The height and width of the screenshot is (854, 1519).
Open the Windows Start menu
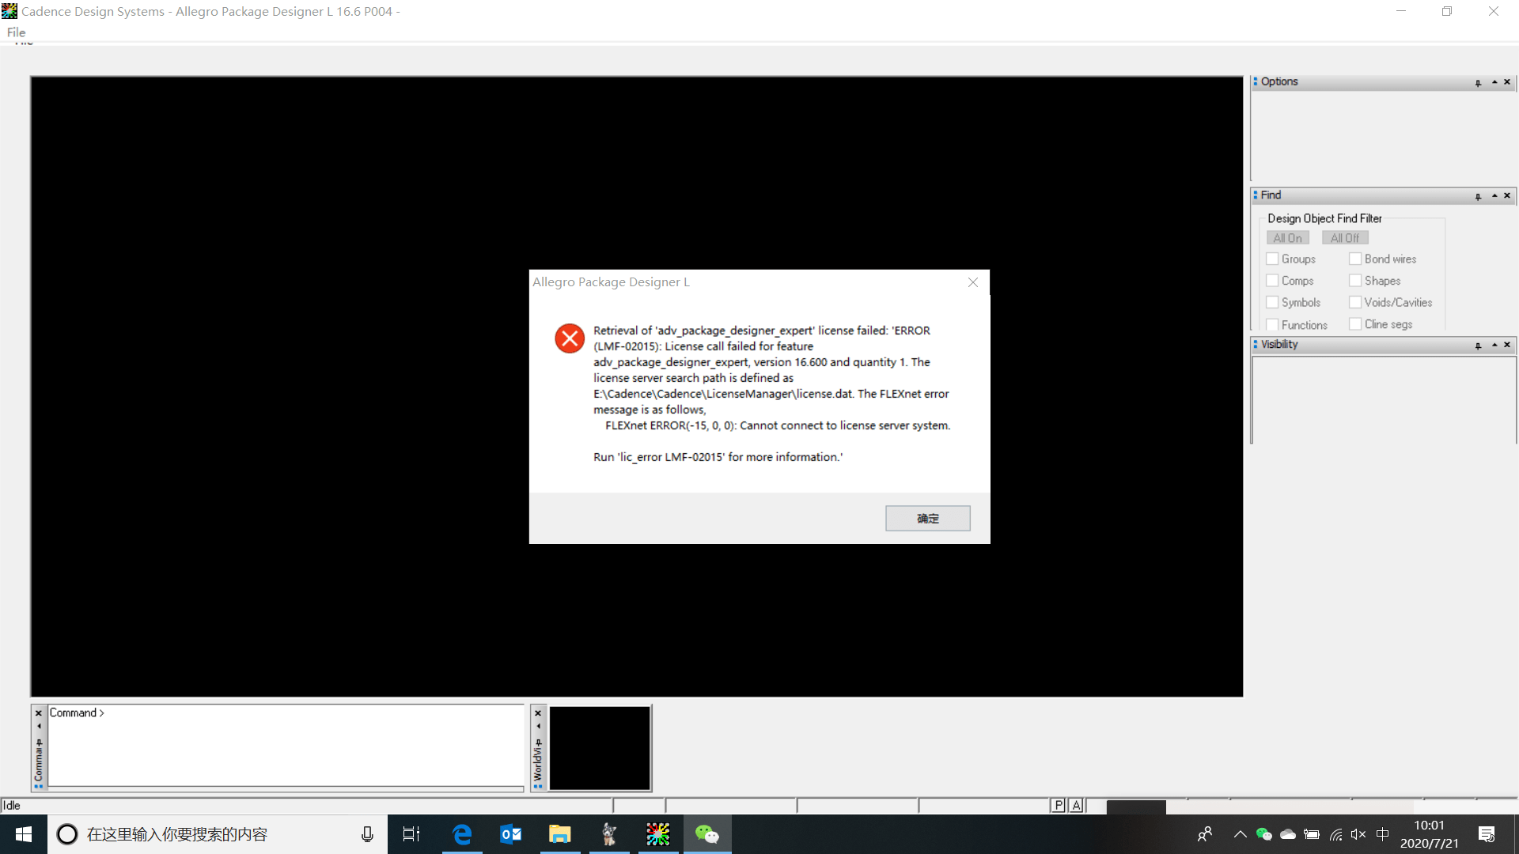click(24, 834)
